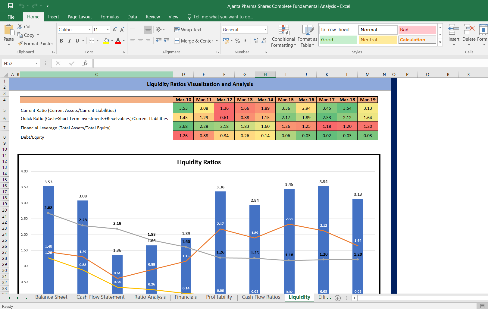Add a new sheet with plus icon
Screen dimensions: 488x309
coord(338,298)
